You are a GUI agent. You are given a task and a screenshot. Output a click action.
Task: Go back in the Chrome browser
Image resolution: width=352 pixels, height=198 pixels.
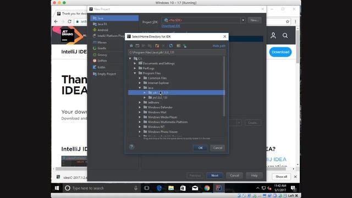coord(56,21)
